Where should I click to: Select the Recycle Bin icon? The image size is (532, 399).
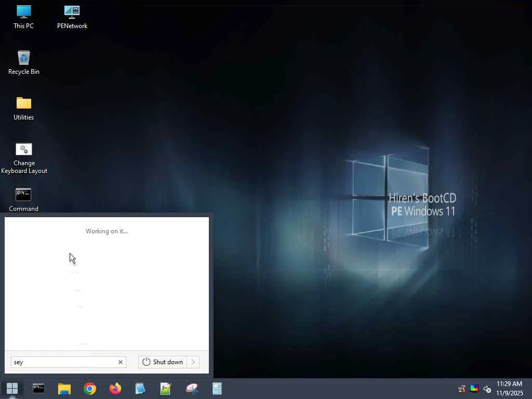pyautogui.click(x=24, y=63)
